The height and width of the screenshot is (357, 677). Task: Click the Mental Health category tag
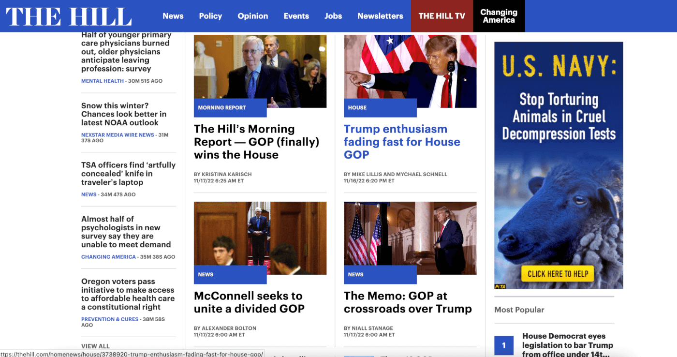(103, 81)
